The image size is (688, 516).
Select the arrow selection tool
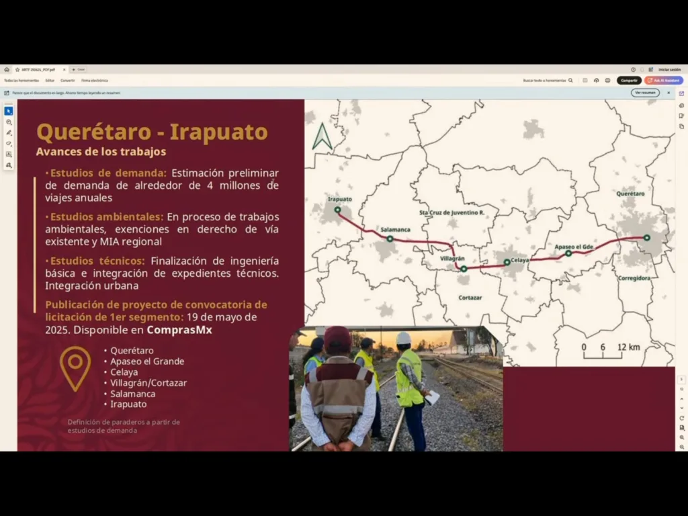point(9,111)
